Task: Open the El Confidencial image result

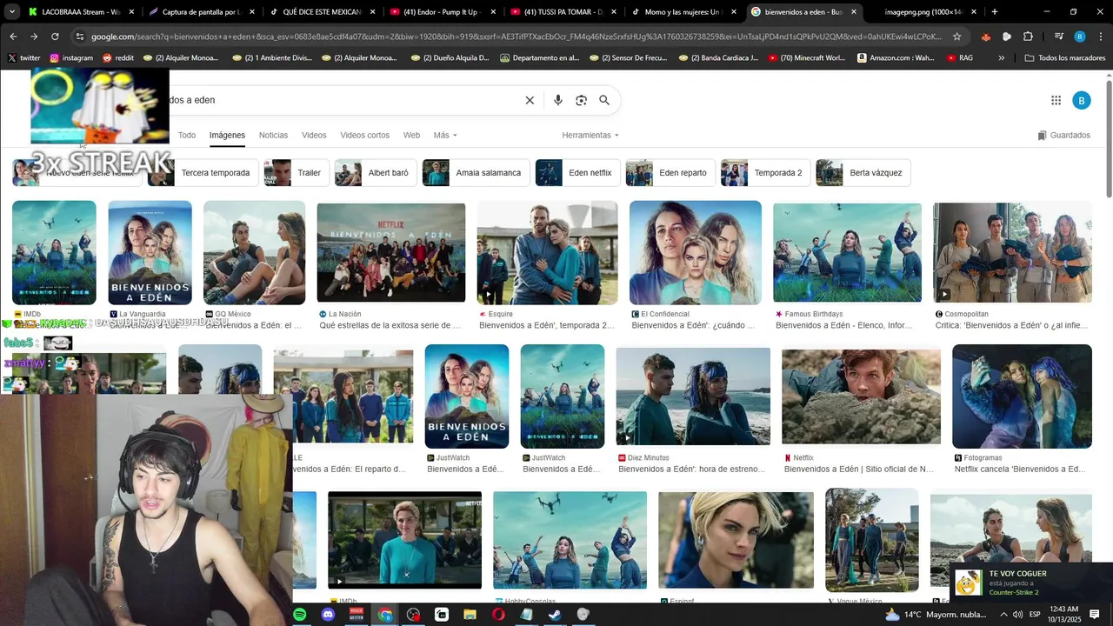Action: click(696, 253)
